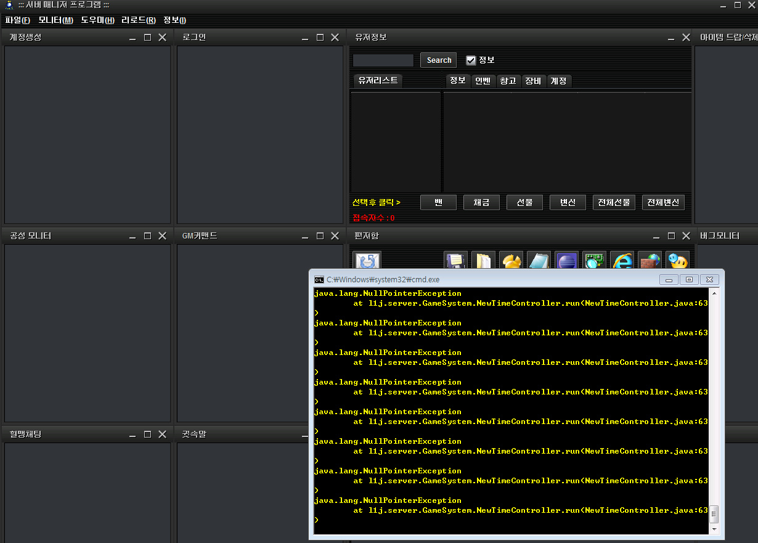Click the user search input field

[383, 60]
